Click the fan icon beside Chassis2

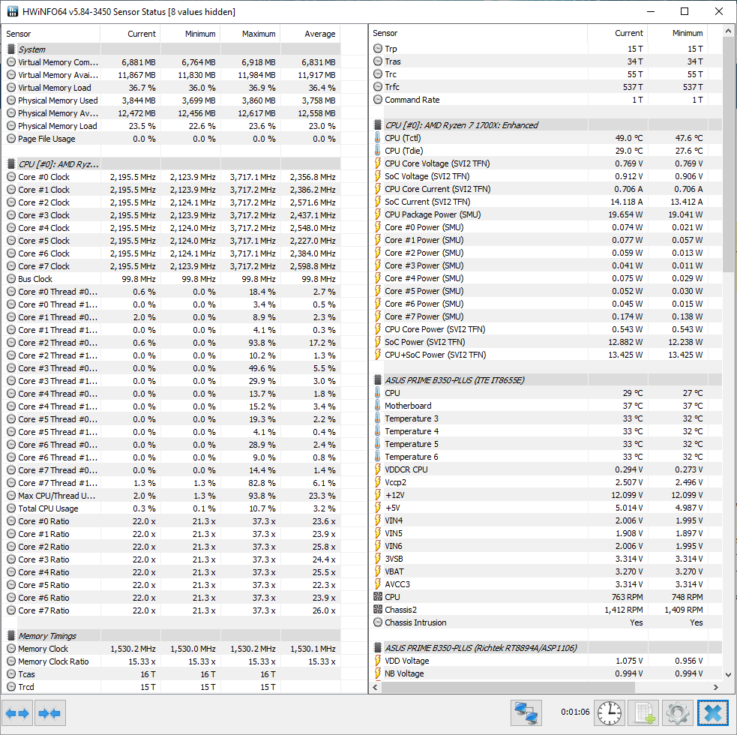click(377, 610)
